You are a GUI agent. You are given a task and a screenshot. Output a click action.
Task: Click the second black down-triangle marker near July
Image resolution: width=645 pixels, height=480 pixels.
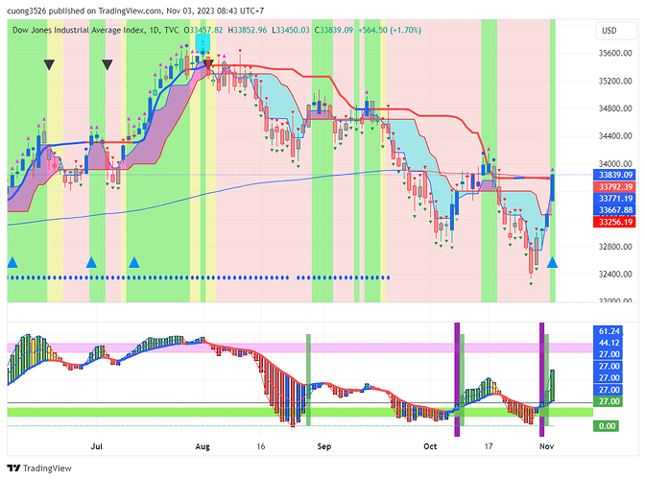107,64
